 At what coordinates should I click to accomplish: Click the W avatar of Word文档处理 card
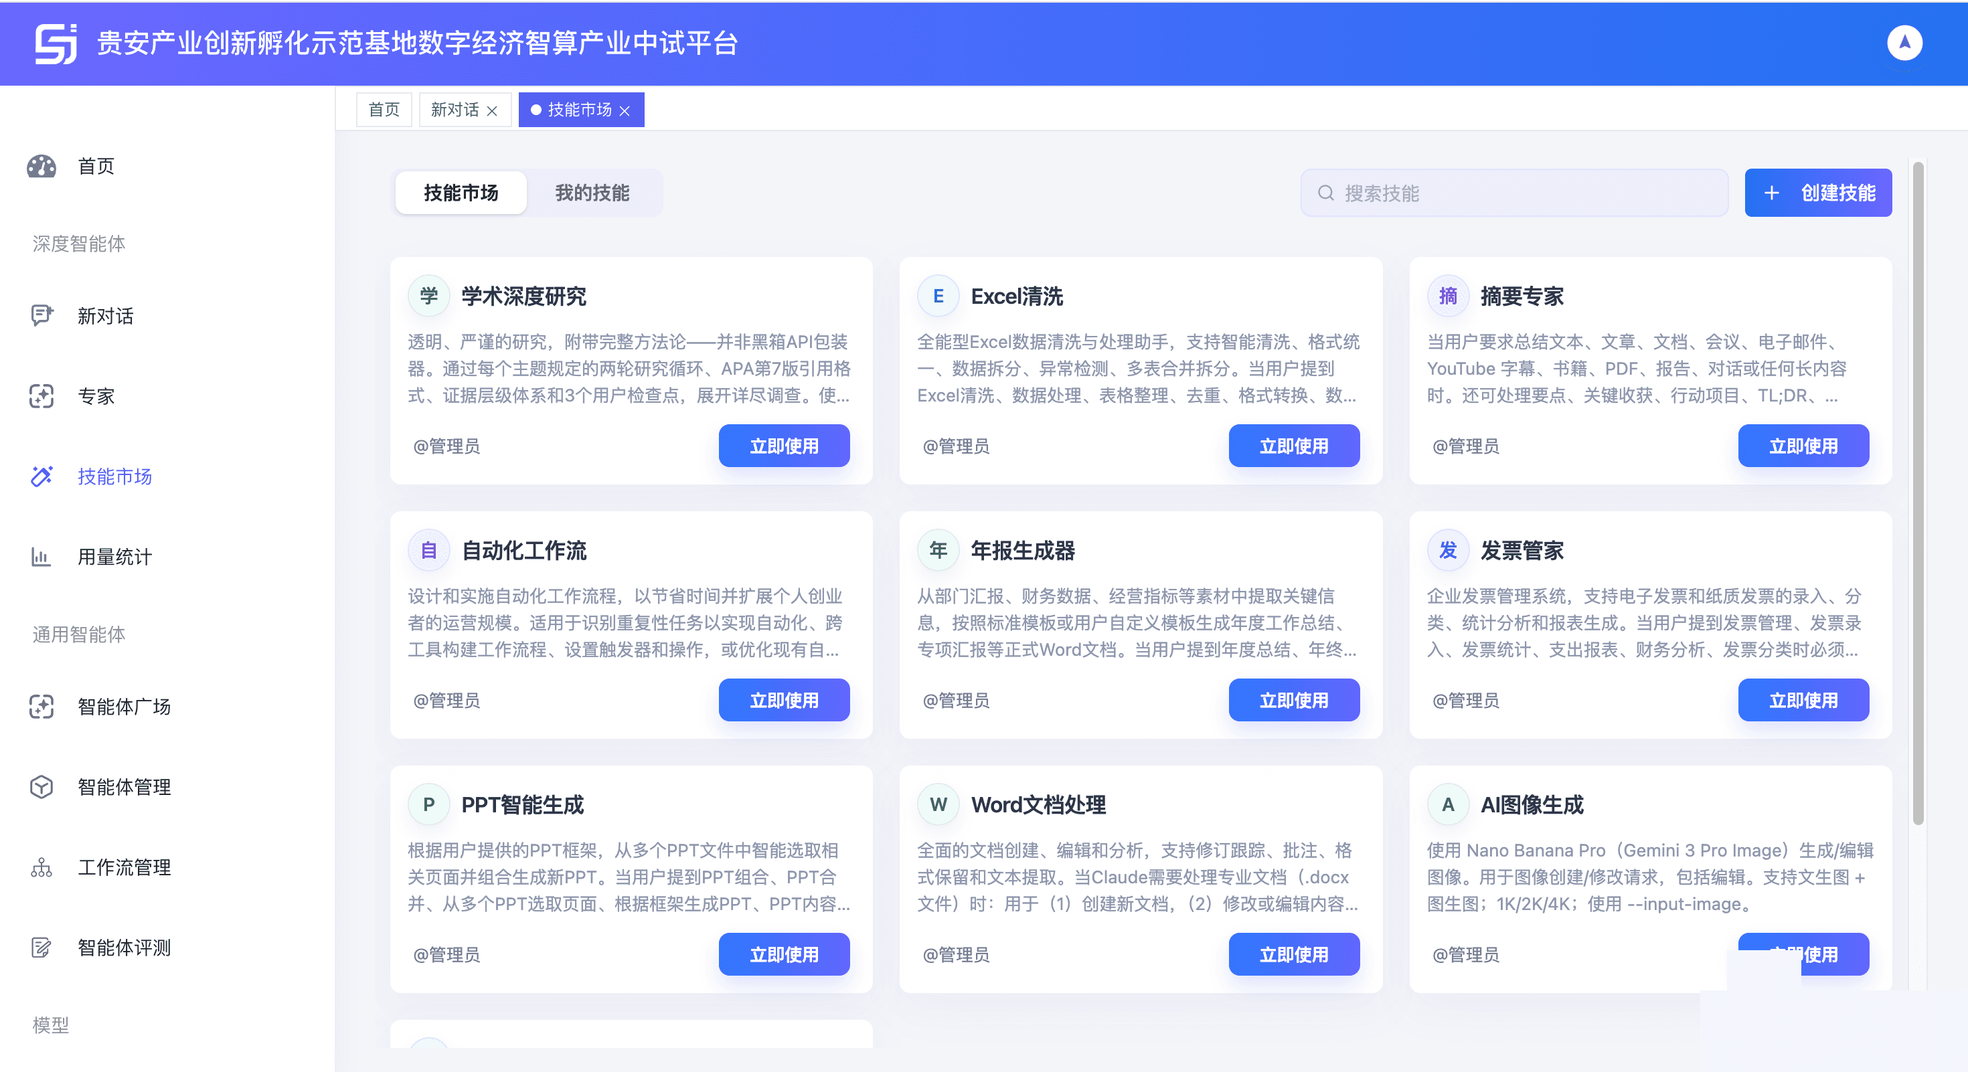click(938, 805)
